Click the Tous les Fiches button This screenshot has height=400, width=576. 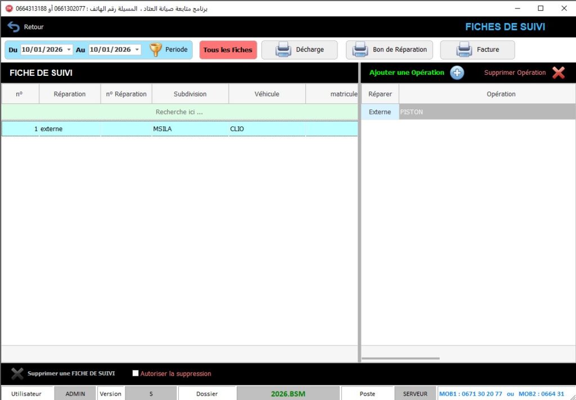(x=228, y=50)
